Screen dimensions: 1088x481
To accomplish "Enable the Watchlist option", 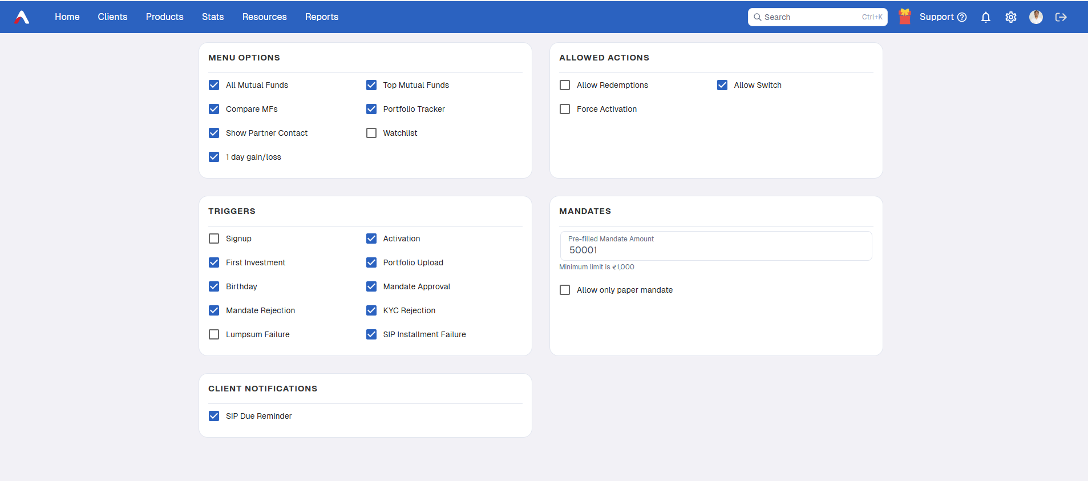I will [371, 133].
